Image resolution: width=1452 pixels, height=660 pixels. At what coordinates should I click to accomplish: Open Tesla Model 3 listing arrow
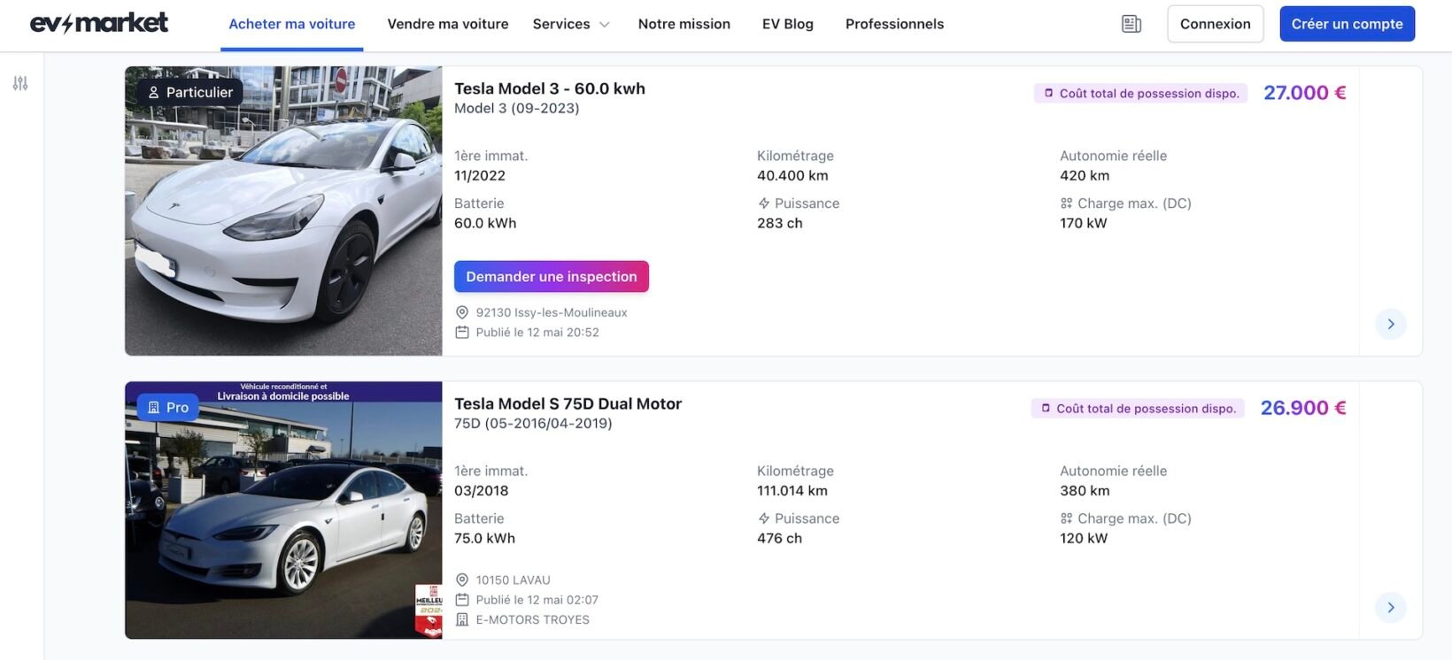[x=1390, y=324]
